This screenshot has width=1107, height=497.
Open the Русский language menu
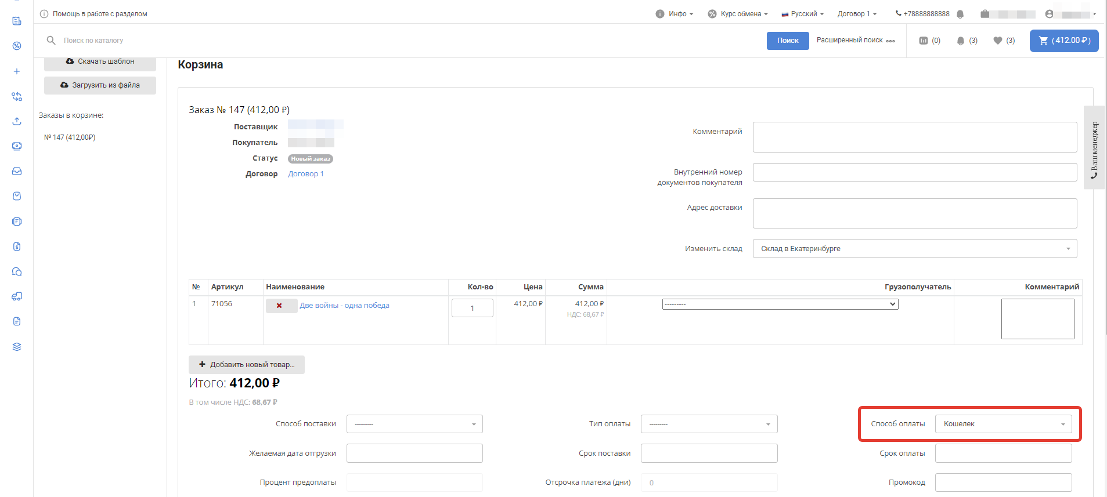803,14
